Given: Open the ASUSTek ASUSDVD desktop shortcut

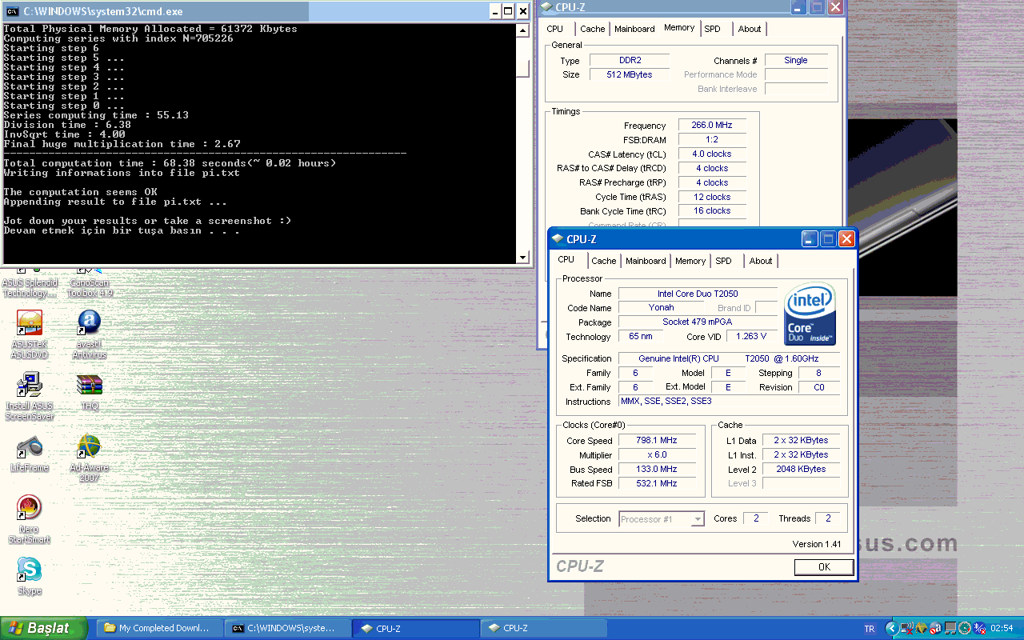Looking at the screenshot, I should tap(30, 334).
